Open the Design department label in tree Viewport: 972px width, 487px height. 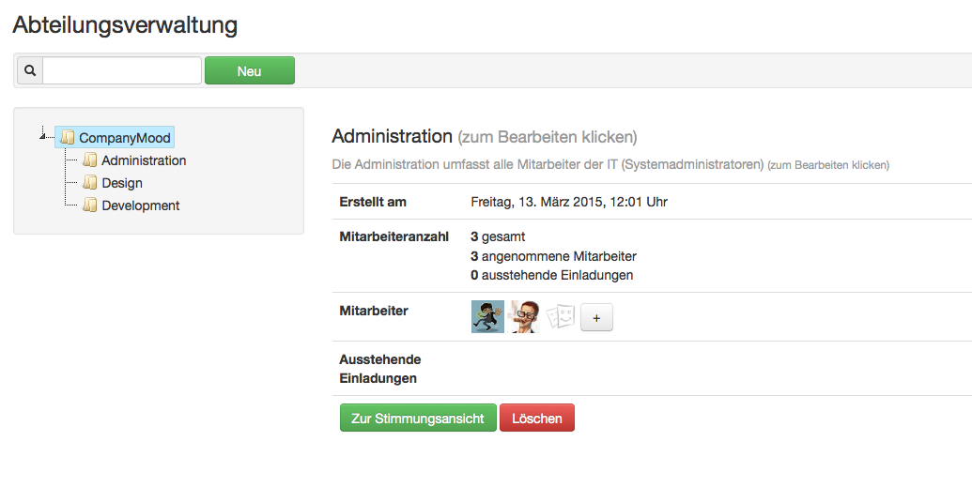pos(122,183)
